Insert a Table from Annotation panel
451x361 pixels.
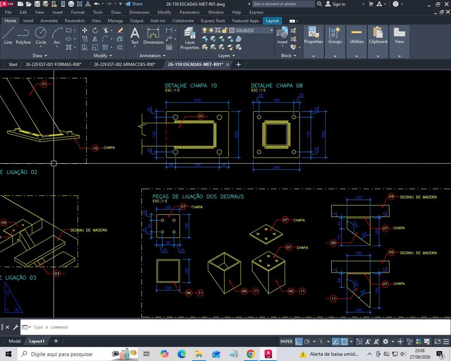point(169,47)
